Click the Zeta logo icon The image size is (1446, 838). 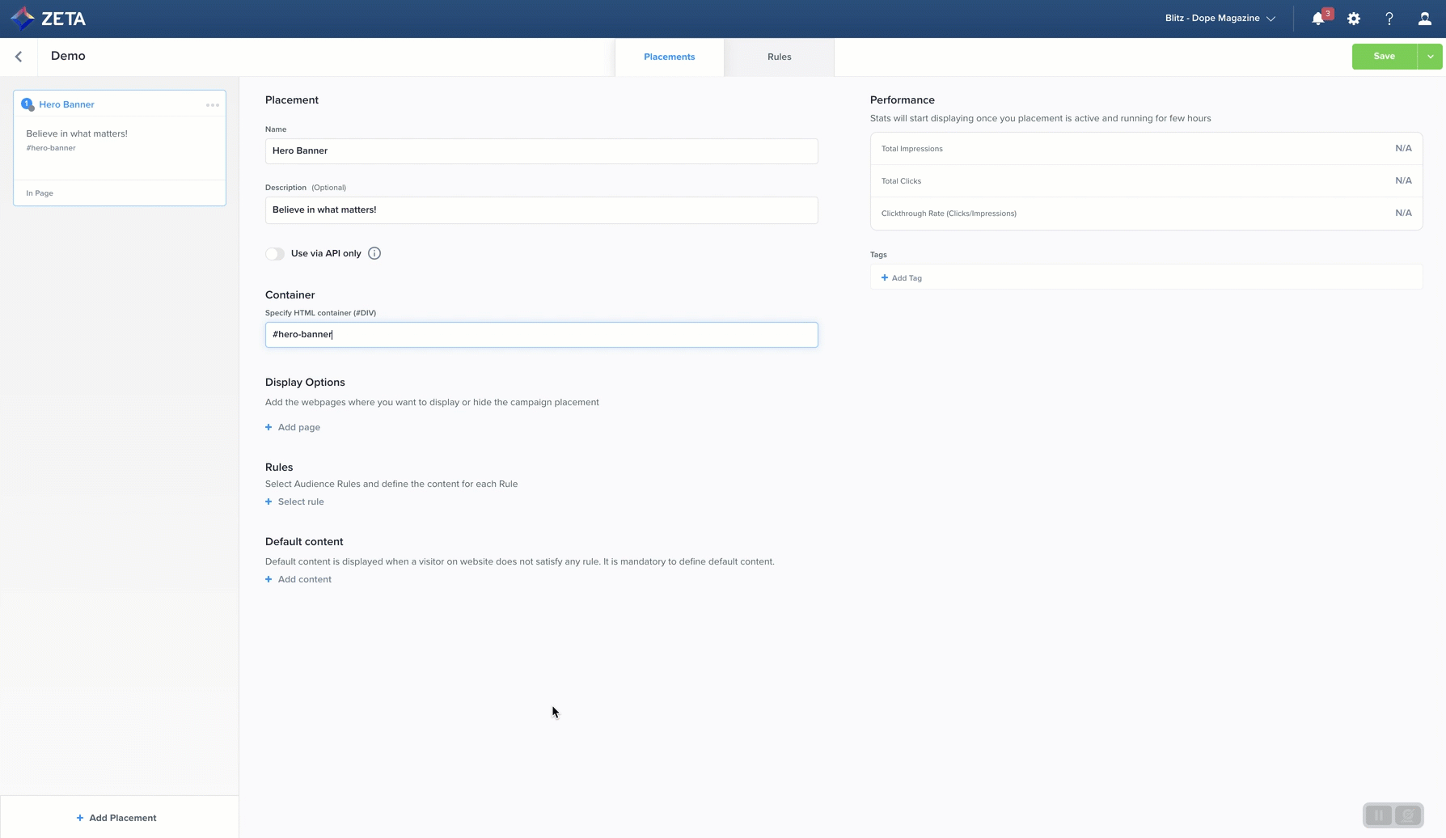23,18
